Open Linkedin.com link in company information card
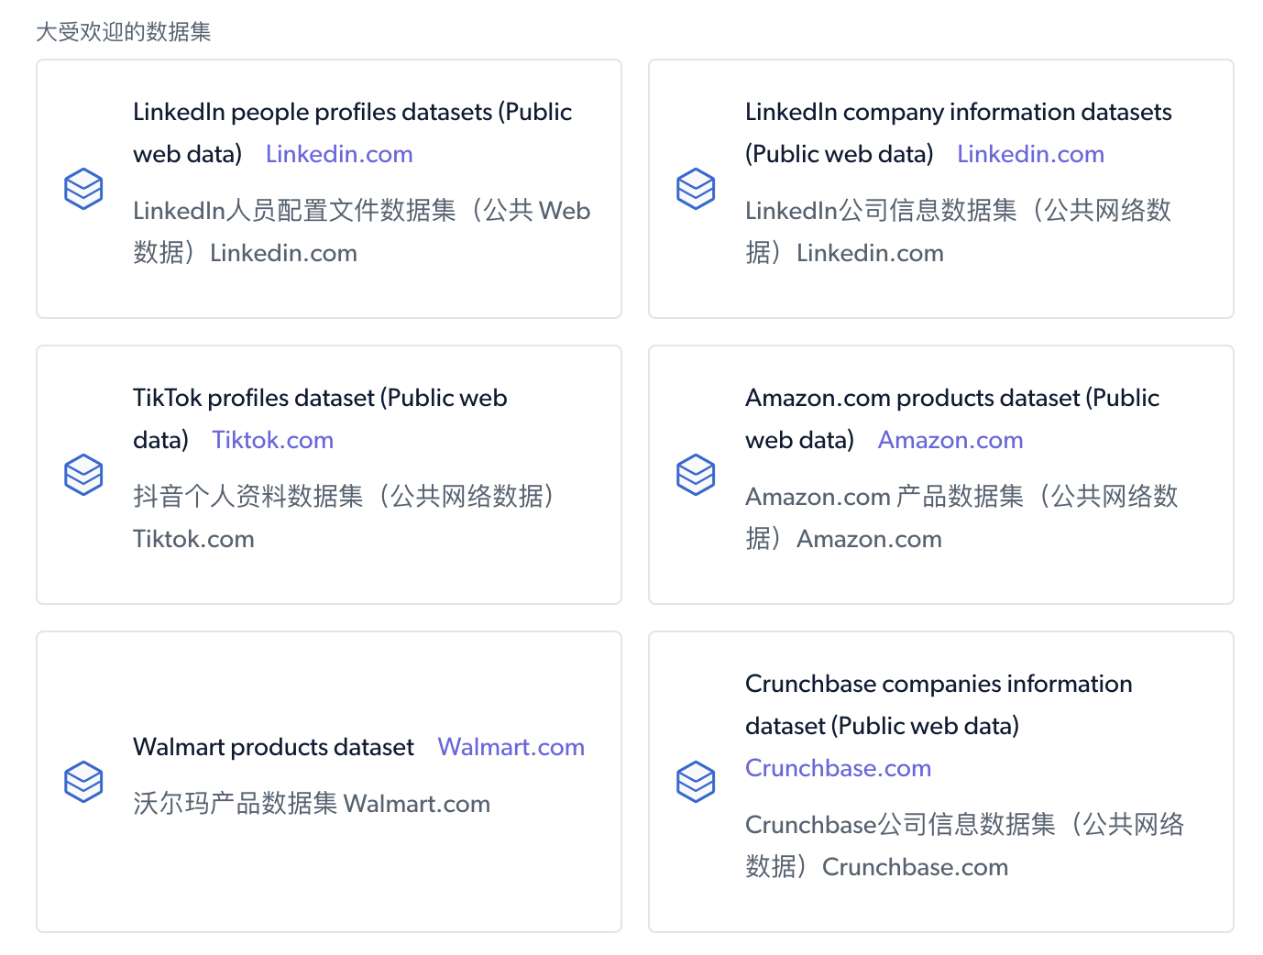 pyautogui.click(x=1030, y=154)
